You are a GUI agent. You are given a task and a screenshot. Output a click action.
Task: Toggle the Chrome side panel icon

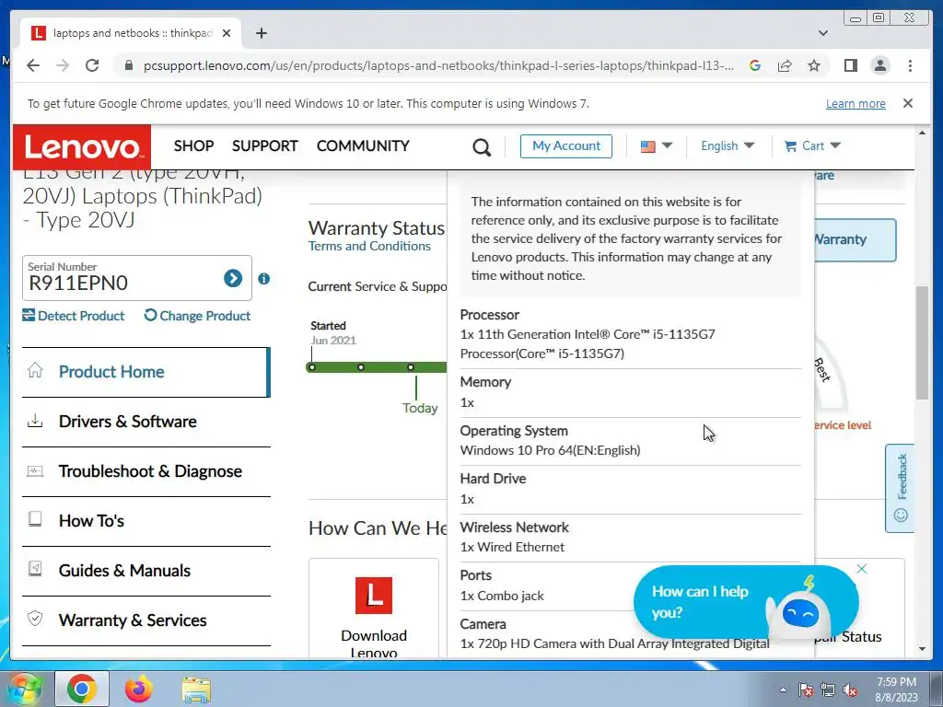pos(850,65)
